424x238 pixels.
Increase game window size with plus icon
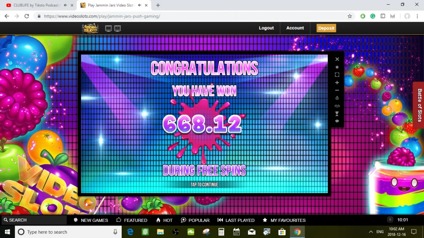[337, 83]
